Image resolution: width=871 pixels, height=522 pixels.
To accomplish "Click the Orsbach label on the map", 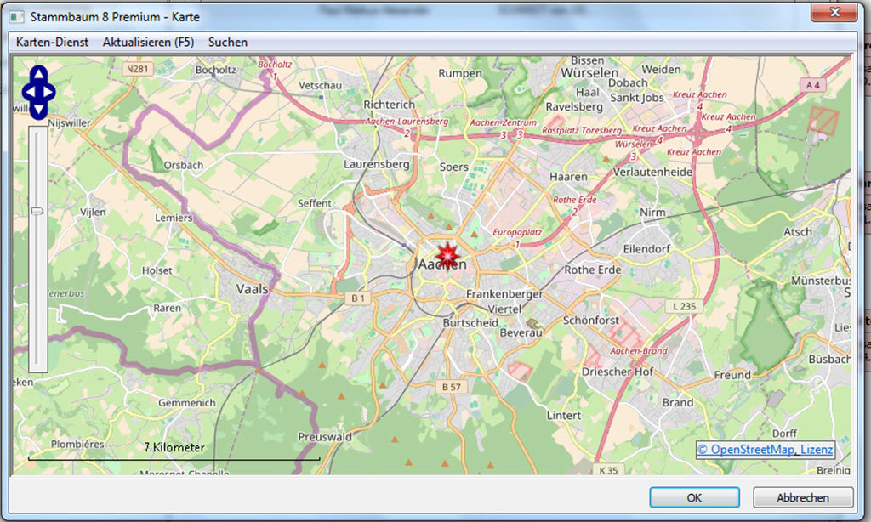I will pyautogui.click(x=184, y=165).
